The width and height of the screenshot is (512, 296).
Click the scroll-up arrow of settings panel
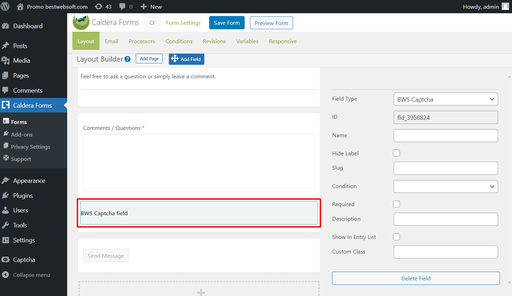(509, 77)
